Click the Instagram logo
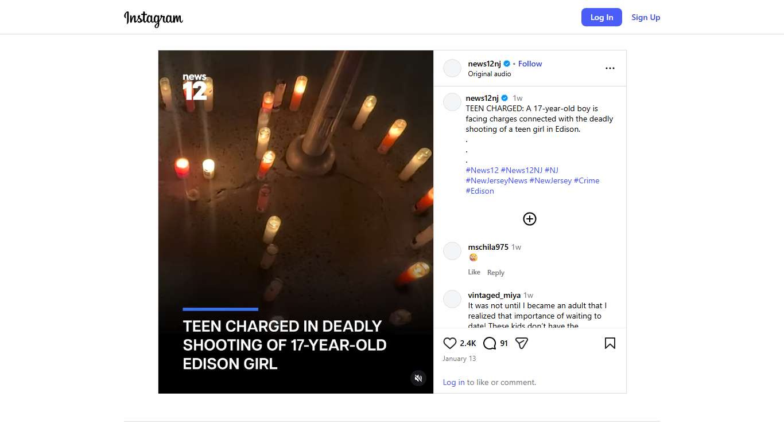Screen dimensions: 784x440 click(153, 18)
